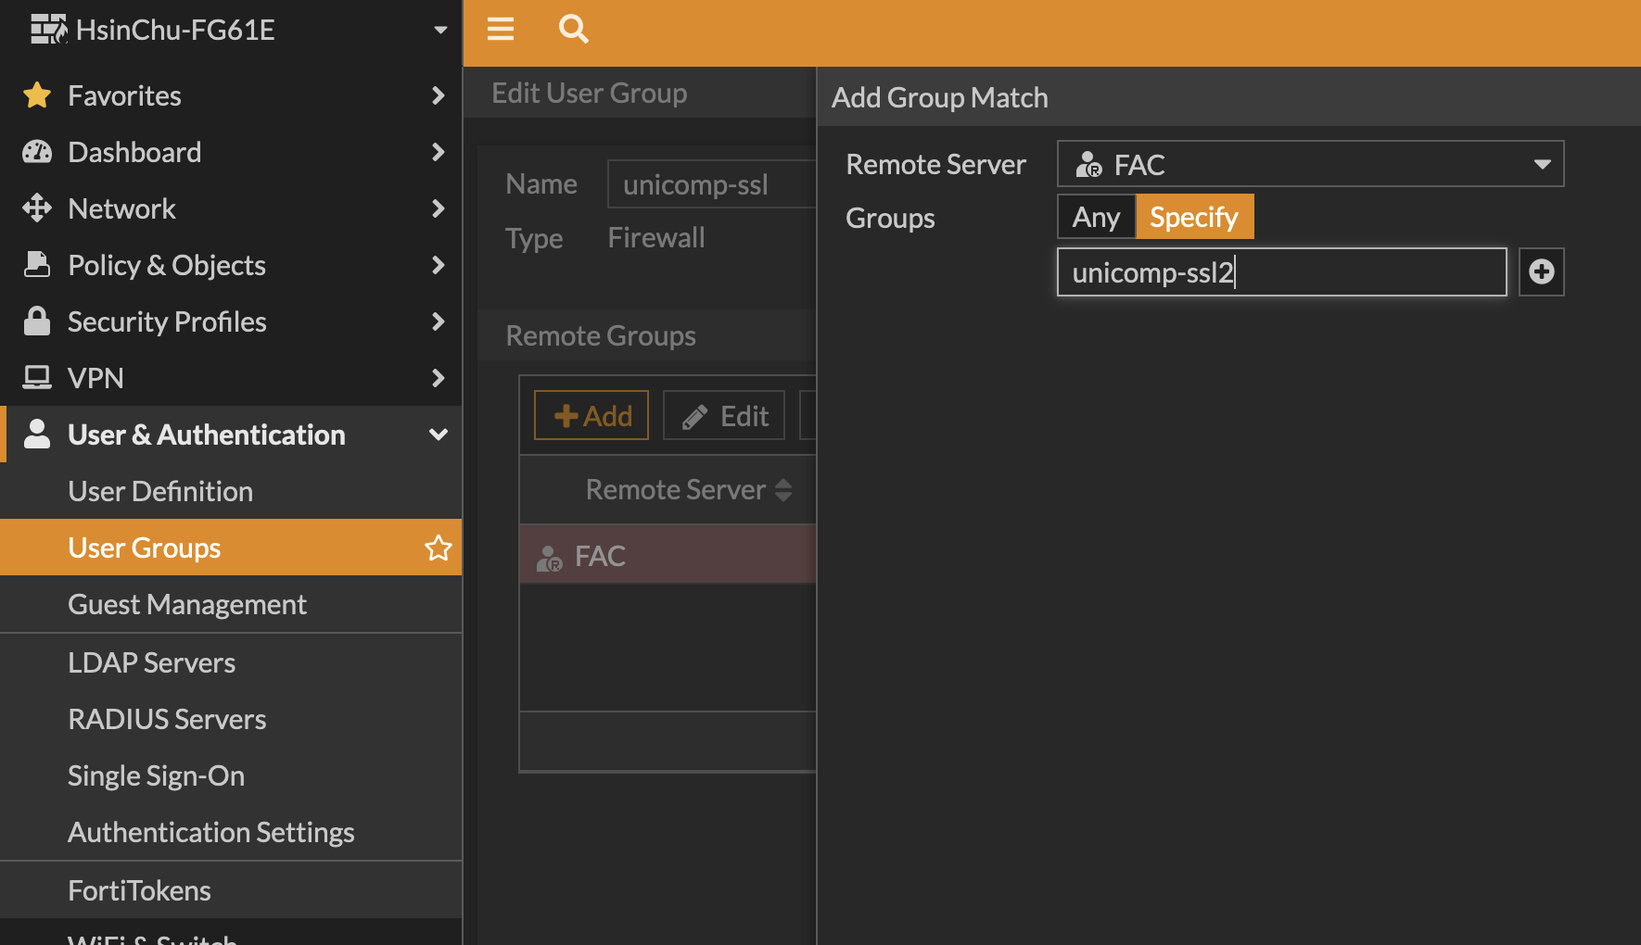Expand the VPN menu chevron

[439, 378]
